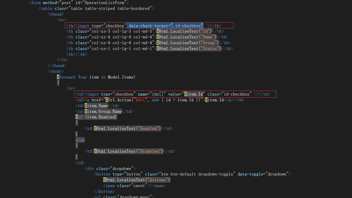Image resolution: width=352 pixels, height=198 pixels.
Task: Click the "Actions" string in LocalizeText
Action: click(x=158, y=180)
